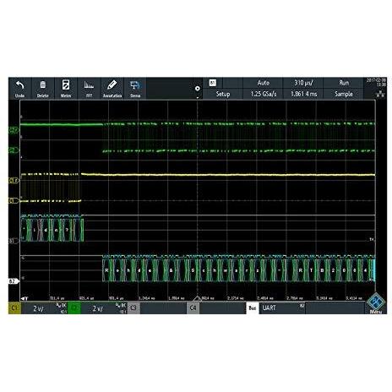
Task: Open the FFT analysis tool
Action: click(89, 89)
